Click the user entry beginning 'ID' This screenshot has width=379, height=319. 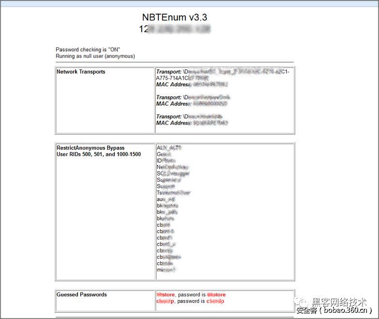pos(166,160)
